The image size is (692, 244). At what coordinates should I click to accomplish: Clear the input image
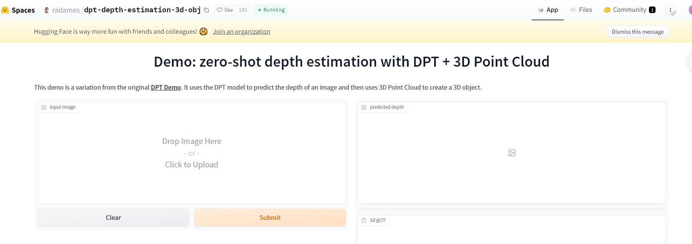coord(113,218)
